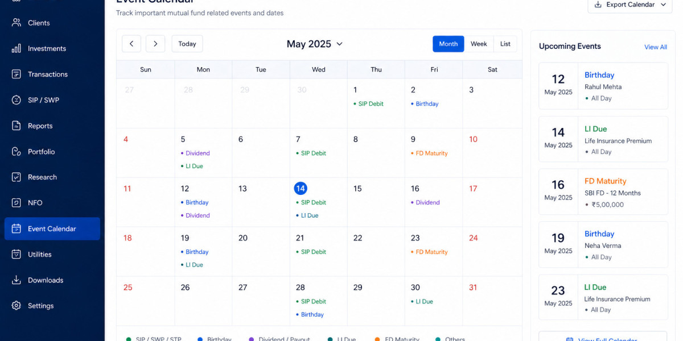Select the highlighted date 14 on calendar

[x=301, y=188]
